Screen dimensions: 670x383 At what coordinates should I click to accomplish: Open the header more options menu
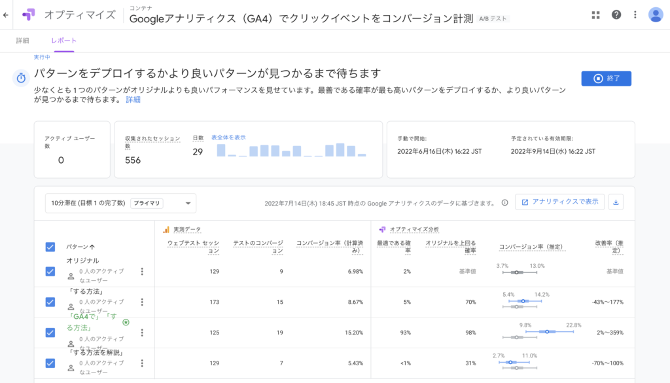635,15
